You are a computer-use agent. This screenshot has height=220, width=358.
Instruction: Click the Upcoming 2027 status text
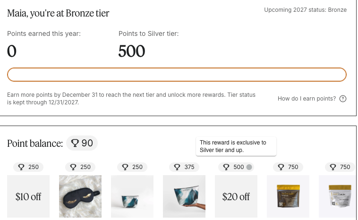point(305,10)
